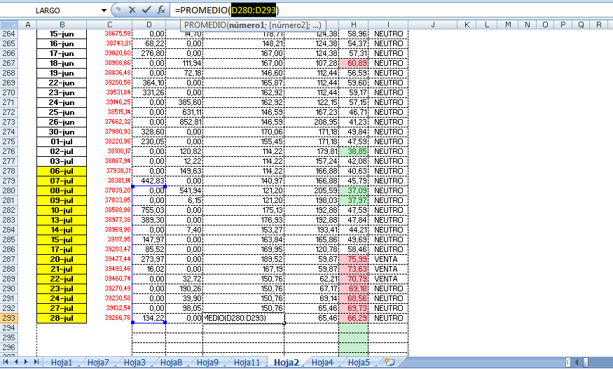Go to first sheet navigation arrow
Viewport: 613px width, 369px height.
(7, 362)
